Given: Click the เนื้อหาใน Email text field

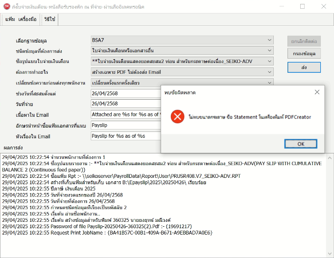Looking at the screenshot, I should [x=125, y=114].
